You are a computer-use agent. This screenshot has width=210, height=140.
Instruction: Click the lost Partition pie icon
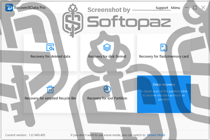(107, 89)
